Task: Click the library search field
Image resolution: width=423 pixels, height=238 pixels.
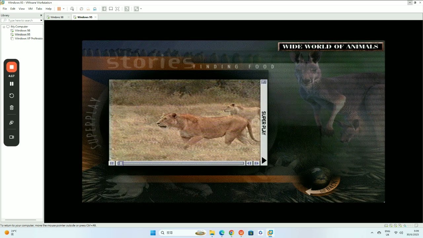Action: click(22, 20)
